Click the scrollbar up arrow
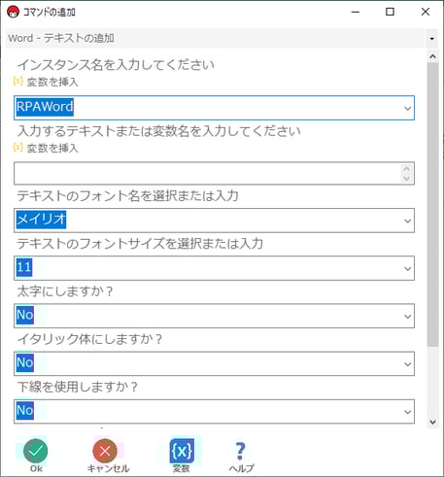The image size is (444, 477). coord(432,56)
